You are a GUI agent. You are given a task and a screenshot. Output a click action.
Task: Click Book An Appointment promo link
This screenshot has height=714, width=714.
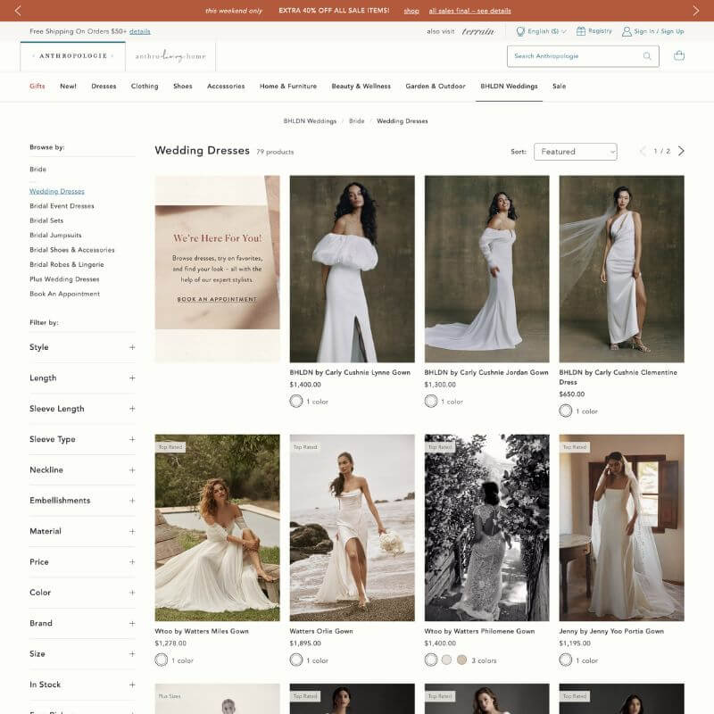[217, 299]
